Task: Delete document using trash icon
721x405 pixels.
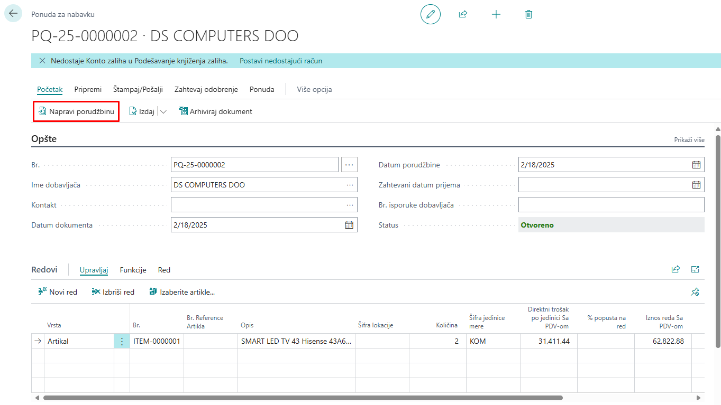Action: click(x=528, y=14)
